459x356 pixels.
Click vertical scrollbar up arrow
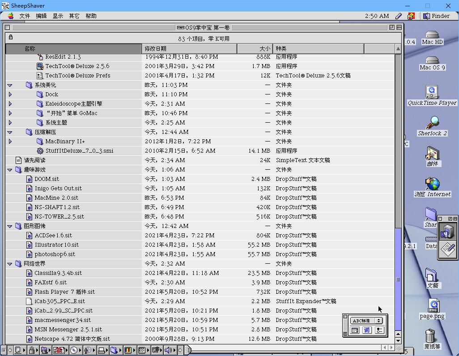click(x=398, y=334)
